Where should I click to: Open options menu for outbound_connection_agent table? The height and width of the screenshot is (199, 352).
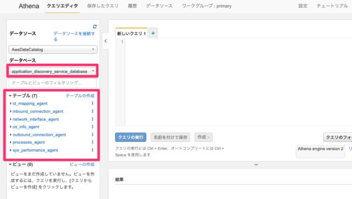(x=92, y=135)
